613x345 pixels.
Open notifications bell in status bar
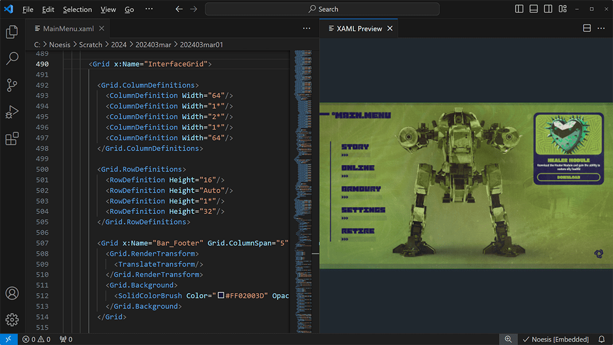601,339
